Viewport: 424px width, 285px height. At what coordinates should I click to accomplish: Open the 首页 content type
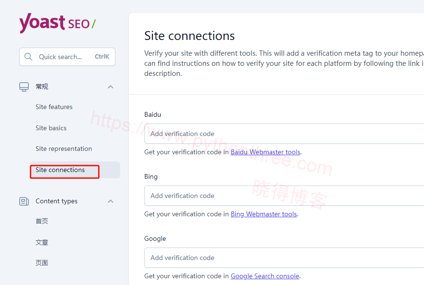[42, 221]
